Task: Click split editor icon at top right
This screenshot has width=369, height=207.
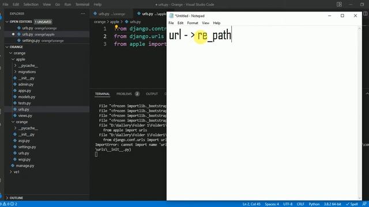Action: pos(365,14)
